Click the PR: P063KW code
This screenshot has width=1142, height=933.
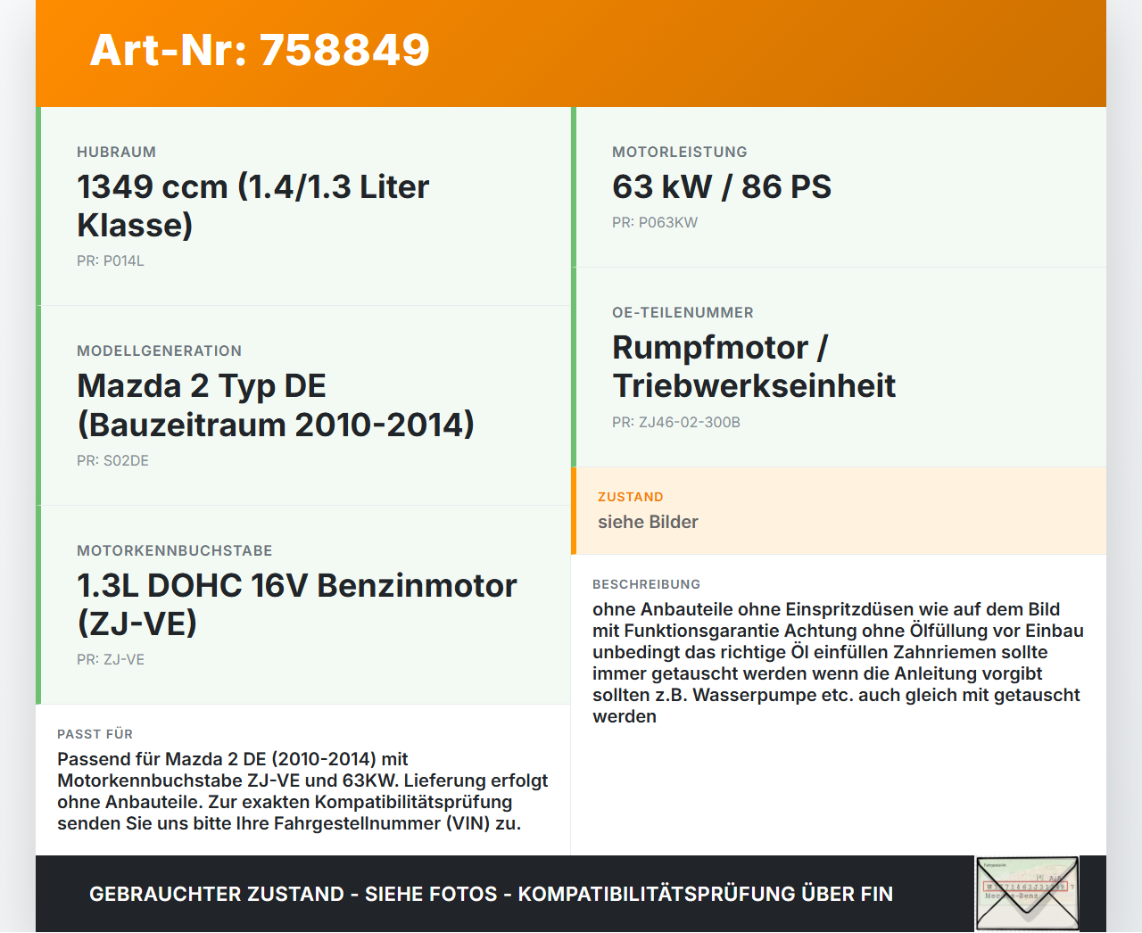[655, 223]
